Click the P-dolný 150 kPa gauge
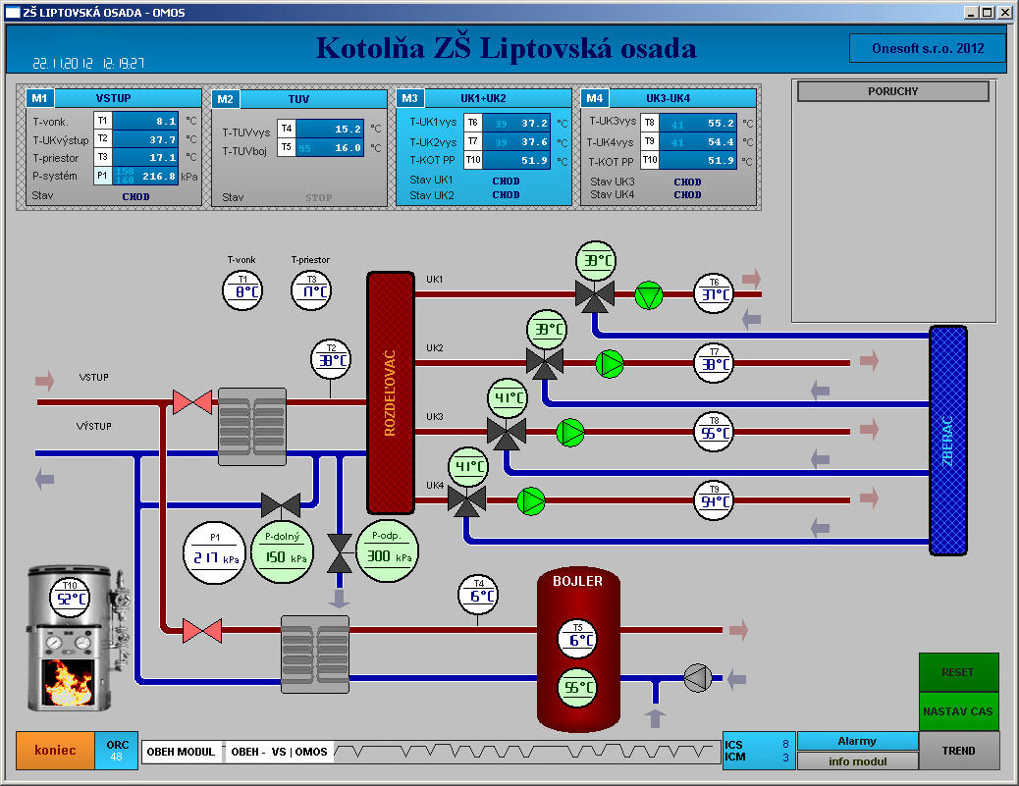Image resolution: width=1019 pixels, height=786 pixels. click(282, 552)
